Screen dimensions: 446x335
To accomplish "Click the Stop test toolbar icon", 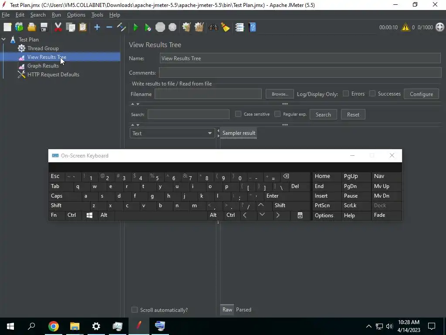I will coord(160,27).
